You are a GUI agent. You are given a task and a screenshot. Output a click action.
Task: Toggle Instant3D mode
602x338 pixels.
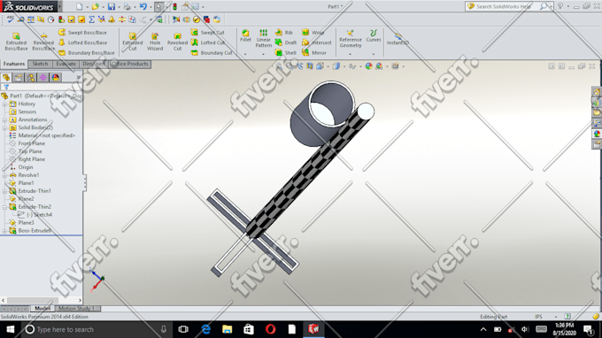(x=397, y=40)
